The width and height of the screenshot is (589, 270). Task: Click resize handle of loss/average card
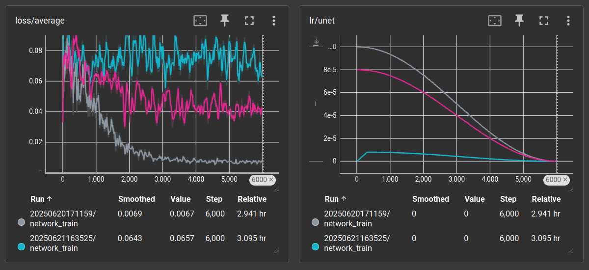[x=276, y=250]
